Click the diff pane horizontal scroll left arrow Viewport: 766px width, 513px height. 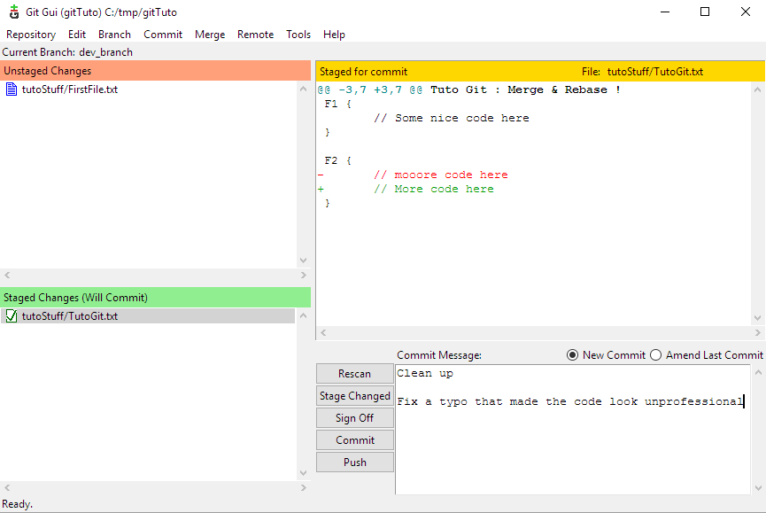tap(323, 333)
